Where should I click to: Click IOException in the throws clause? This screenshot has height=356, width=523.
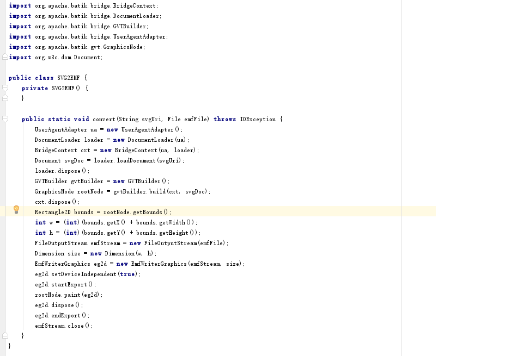[258, 119]
